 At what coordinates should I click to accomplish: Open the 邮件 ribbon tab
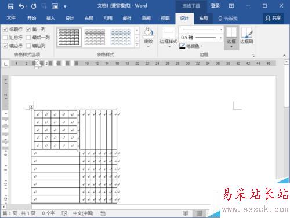tap(127, 18)
